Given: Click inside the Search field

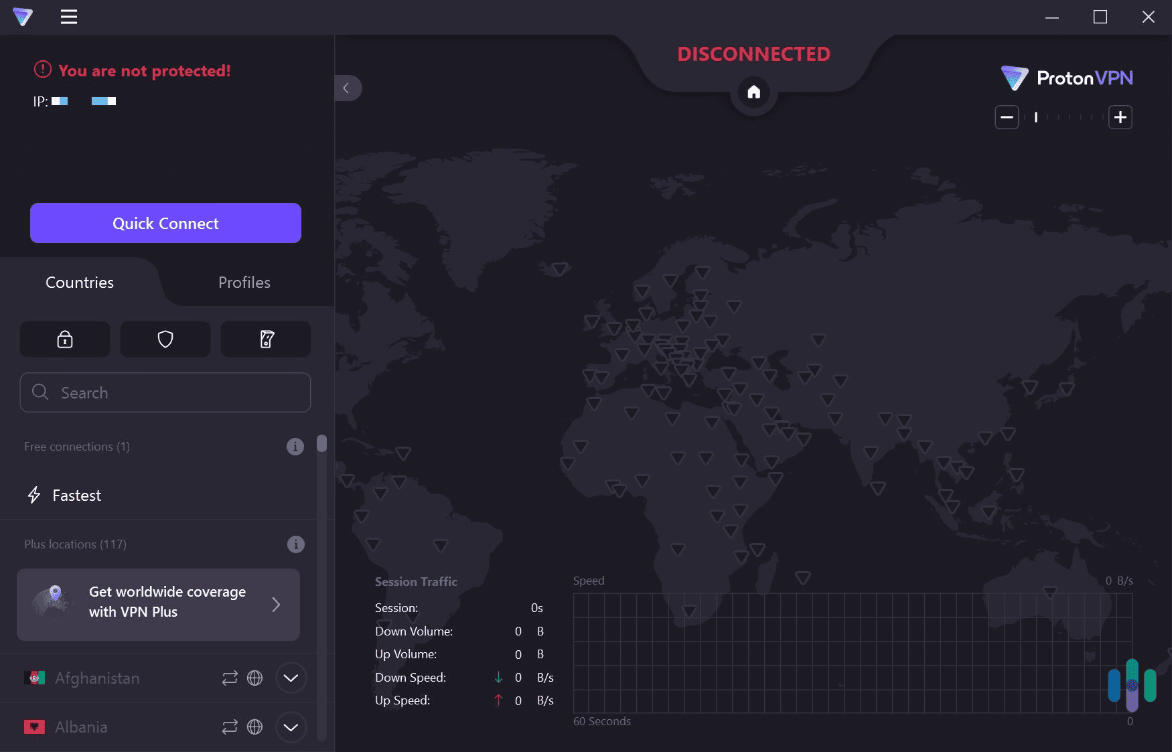Looking at the screenshot, I should 165,392.
